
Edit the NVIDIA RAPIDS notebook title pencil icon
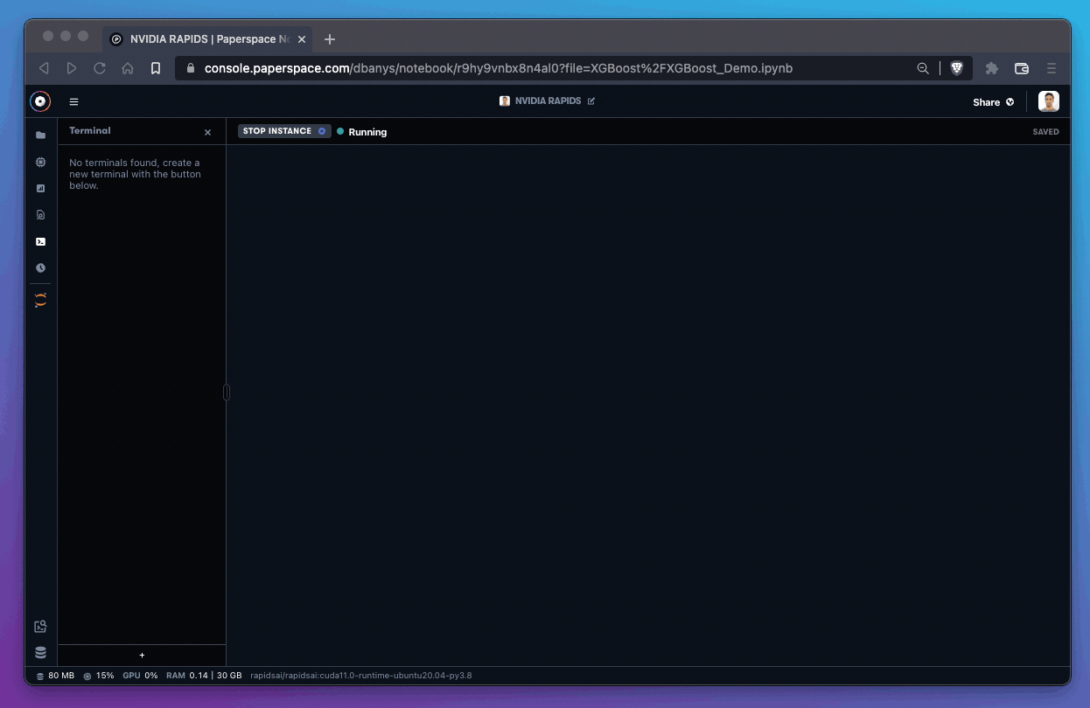tap(591, 101)
